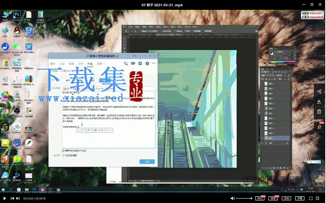
Task: Click the color spectrum bar in Photoshop color panel
Action: point(282,62)
